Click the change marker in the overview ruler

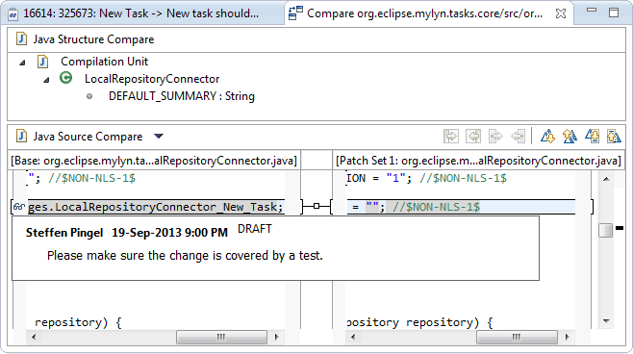click(x=620, y=229)
